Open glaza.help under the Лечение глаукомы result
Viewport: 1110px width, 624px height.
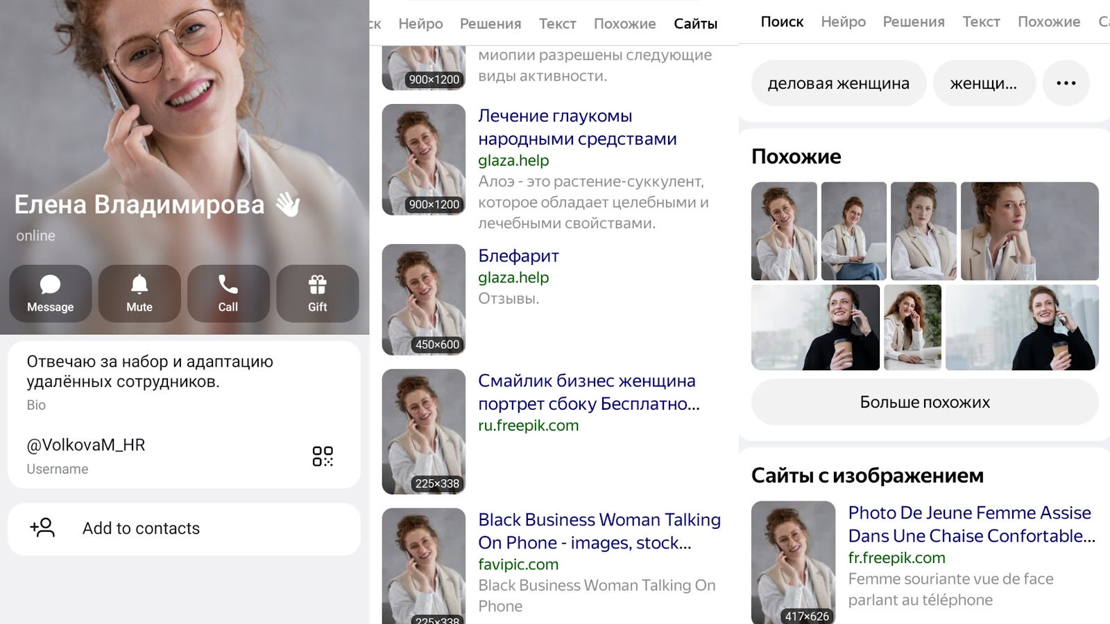click(513, 160)
